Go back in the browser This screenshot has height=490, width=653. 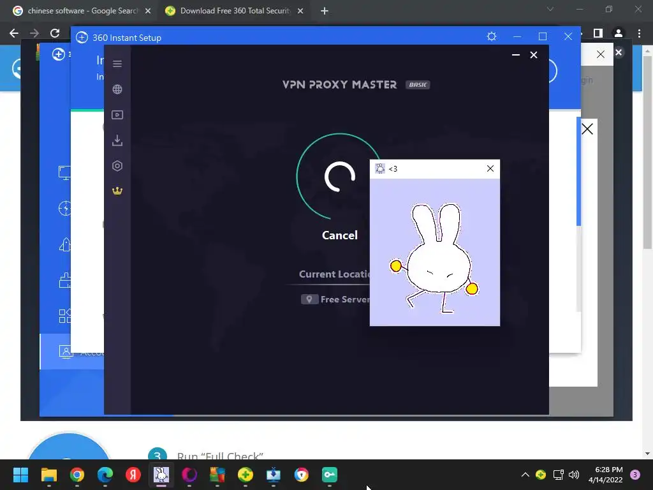(x=14, y=33)
